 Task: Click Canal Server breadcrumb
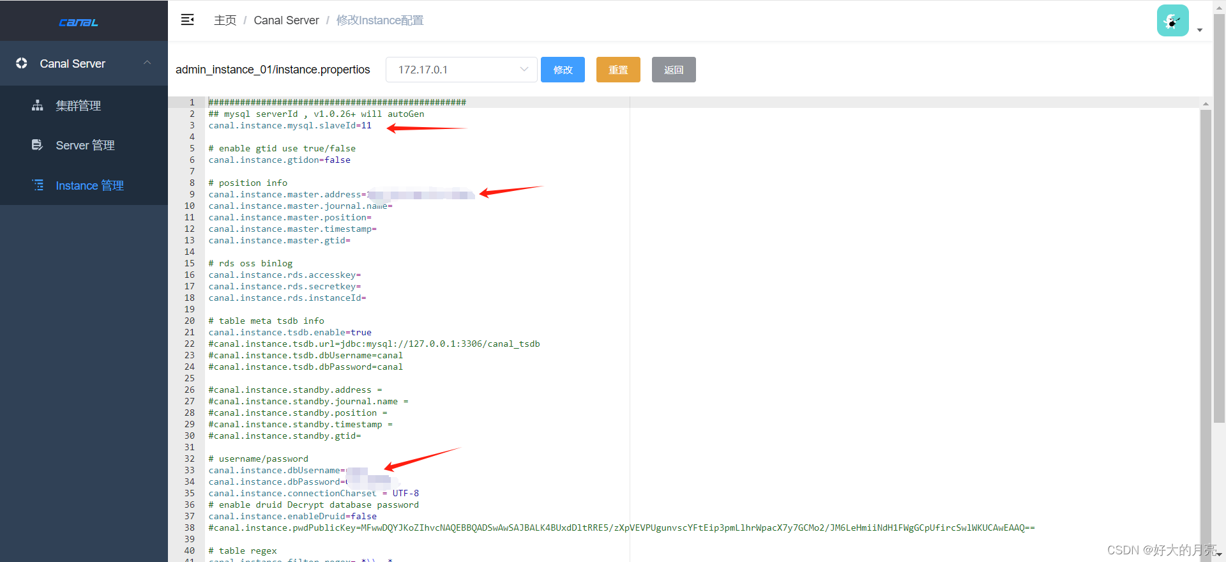pos(286,20)
